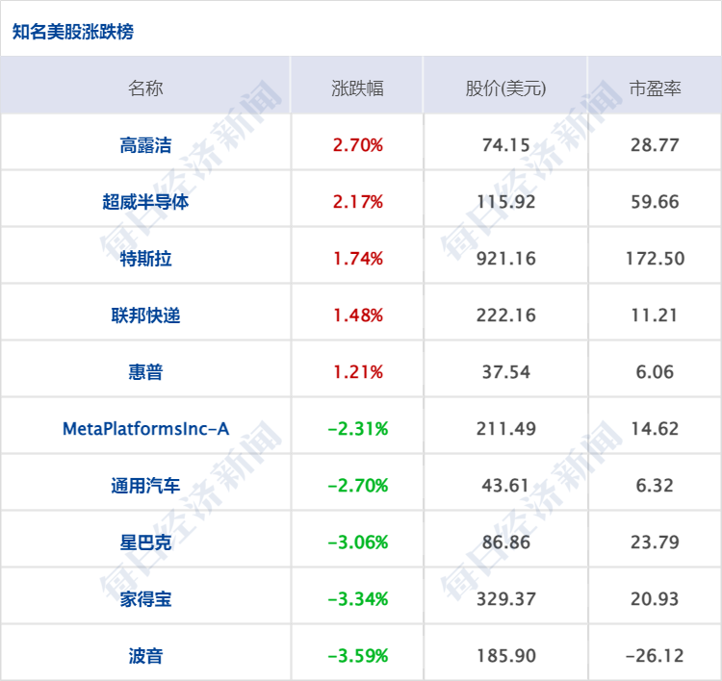Select the 联邦快递 stock name
Screen dimensions: 722x681
145,315
